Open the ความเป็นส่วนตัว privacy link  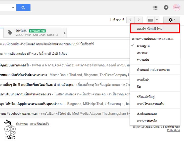(39, 124)
